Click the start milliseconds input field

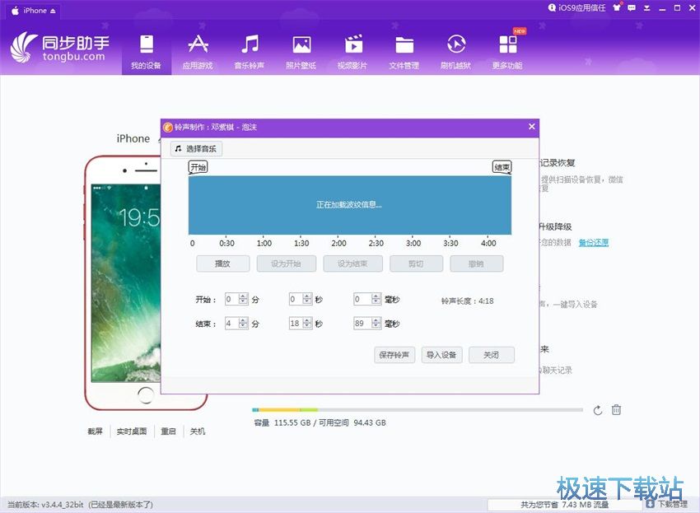pos(362,299)
